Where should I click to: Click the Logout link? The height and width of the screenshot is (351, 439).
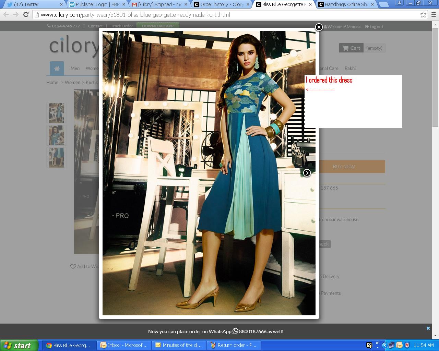click(x=374, y=27)
